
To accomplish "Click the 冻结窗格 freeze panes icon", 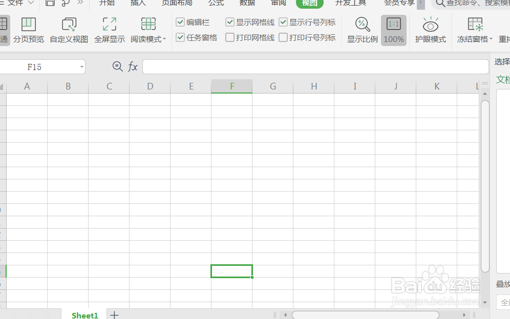I will (475, 25).
